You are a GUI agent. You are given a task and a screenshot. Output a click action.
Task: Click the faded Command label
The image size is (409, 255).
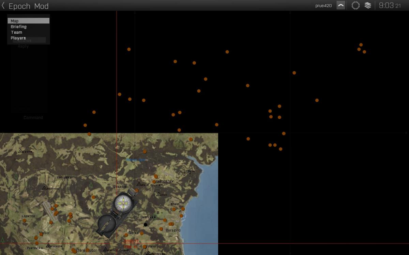pyautogui.click(x=33, y=118)
